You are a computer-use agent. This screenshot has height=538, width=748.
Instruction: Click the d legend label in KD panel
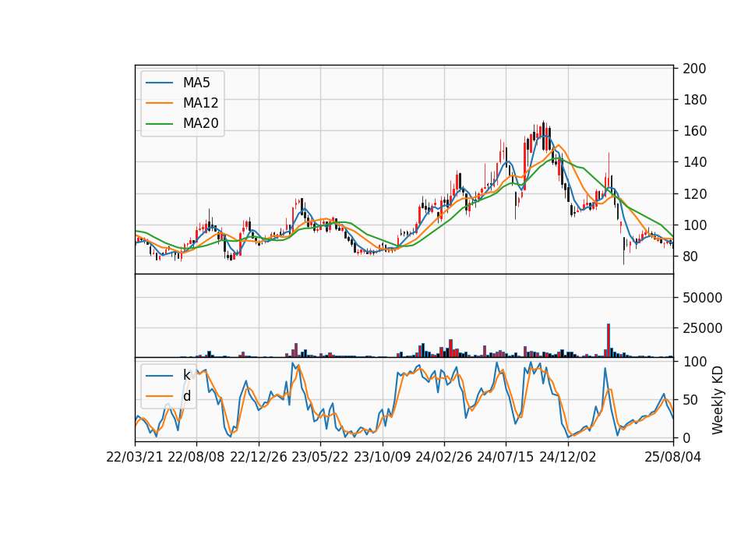[x=186, y=396]
